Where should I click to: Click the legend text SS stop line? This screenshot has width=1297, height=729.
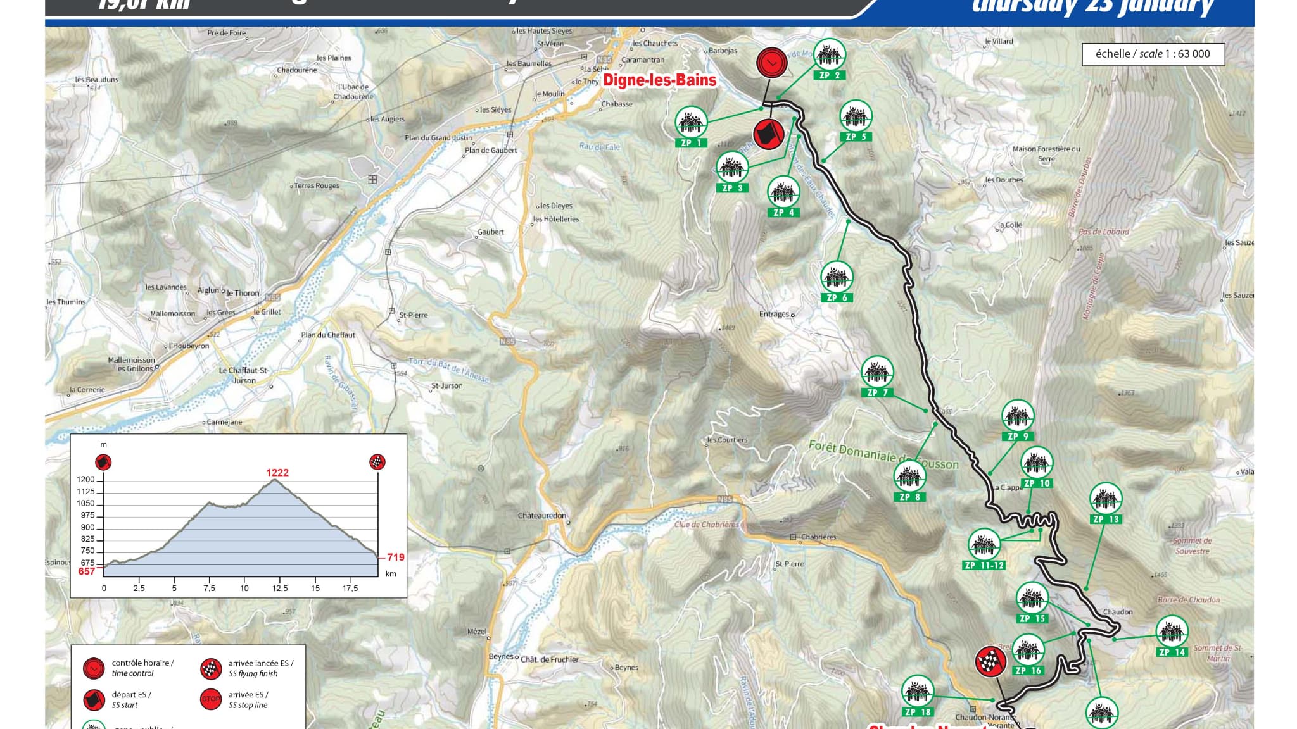point(248,705)
